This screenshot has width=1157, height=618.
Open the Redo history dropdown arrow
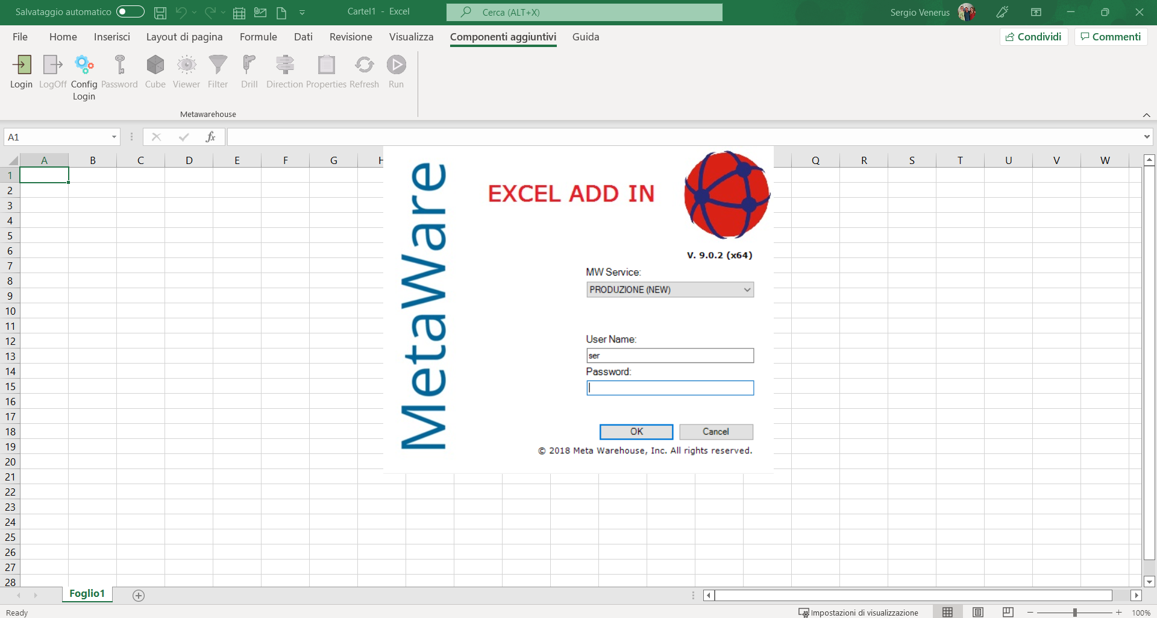[x=223, y=12]
